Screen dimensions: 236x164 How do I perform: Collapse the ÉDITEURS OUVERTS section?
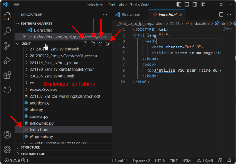[36, 23]
